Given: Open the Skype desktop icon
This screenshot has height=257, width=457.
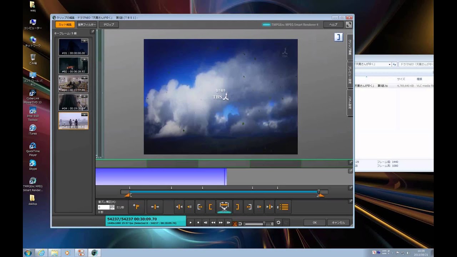Looking at the screenshot, I should [x=33, y=165].
